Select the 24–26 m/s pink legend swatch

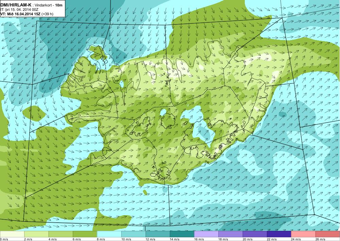tap(304, 234)
